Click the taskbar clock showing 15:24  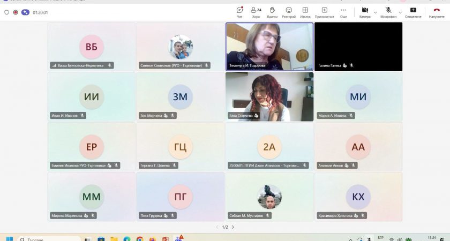coord(432,238)
